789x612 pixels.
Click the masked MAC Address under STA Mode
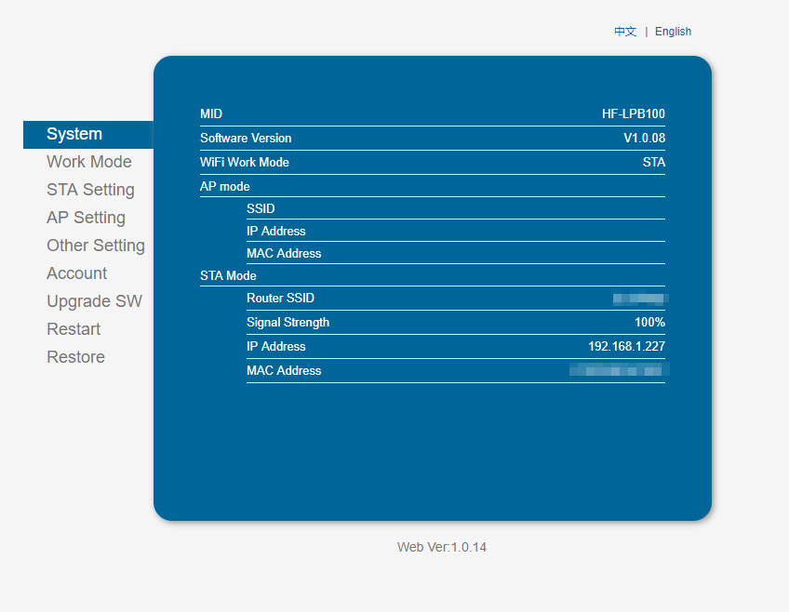coord(456,370)
